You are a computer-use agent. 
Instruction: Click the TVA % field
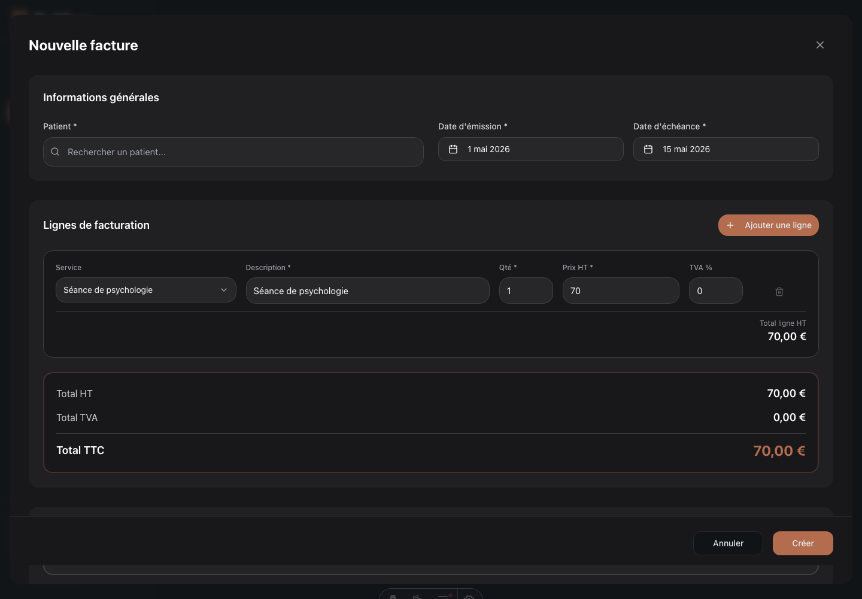point(716,291)
